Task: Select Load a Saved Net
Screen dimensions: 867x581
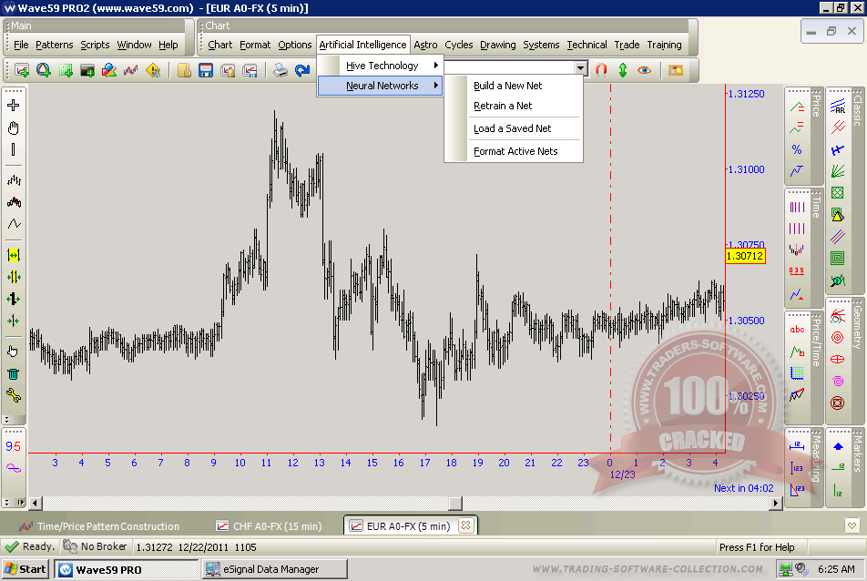Action: click(512, 128)
